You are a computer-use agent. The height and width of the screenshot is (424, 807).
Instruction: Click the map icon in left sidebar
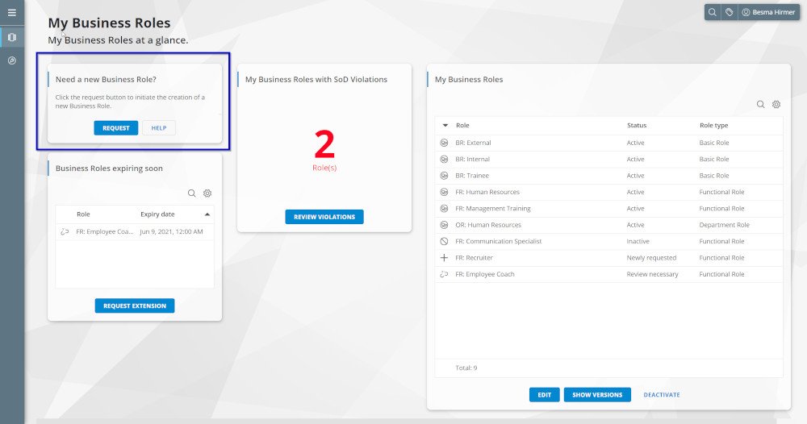click(11, 37)
